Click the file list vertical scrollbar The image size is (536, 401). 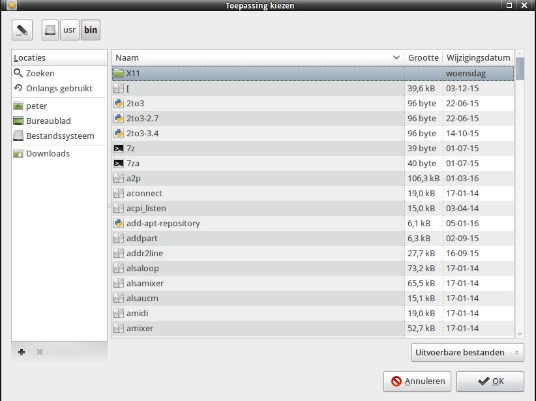pyautogui.click(x=520, y=196)
